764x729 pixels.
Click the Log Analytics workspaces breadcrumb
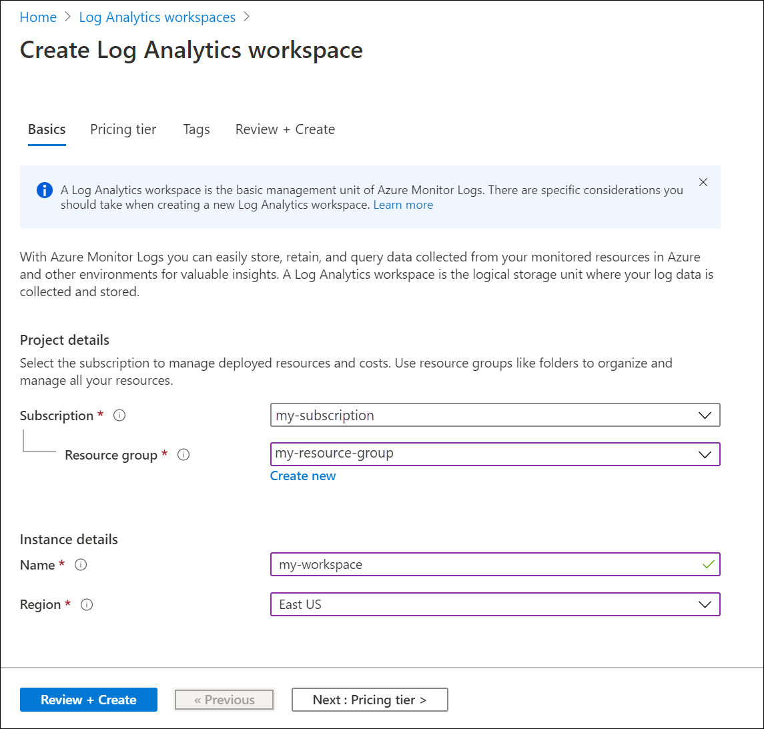tap(157, 17)
